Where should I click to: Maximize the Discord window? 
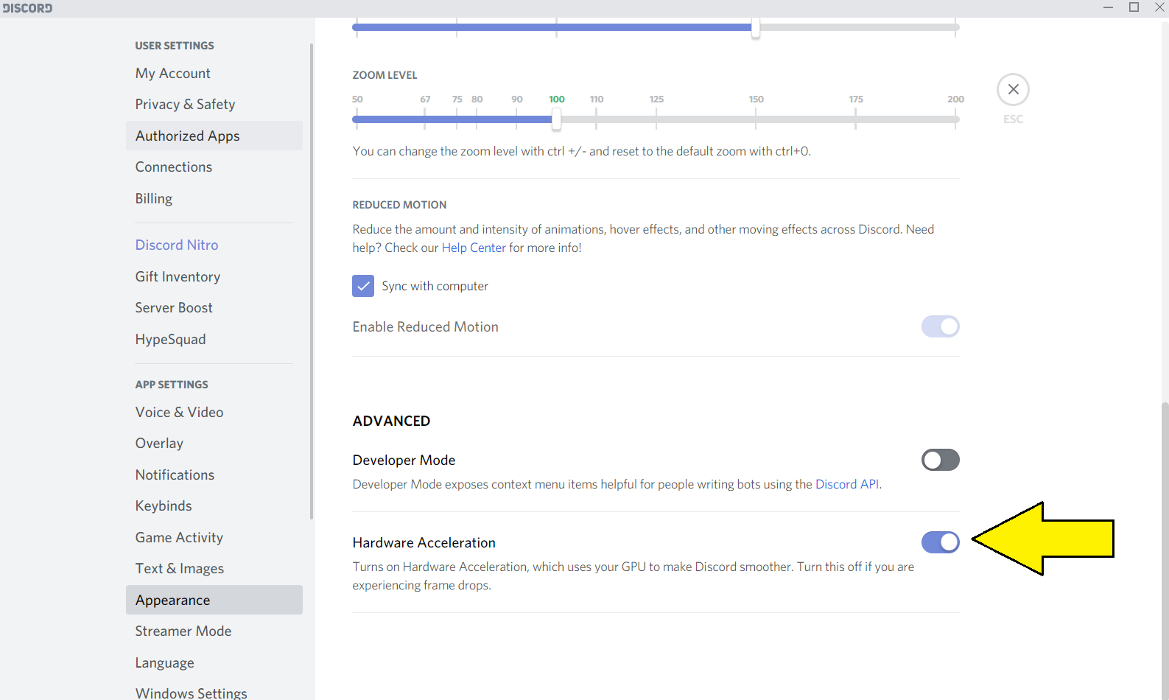pyautogui.click(x=1134, y=7)
